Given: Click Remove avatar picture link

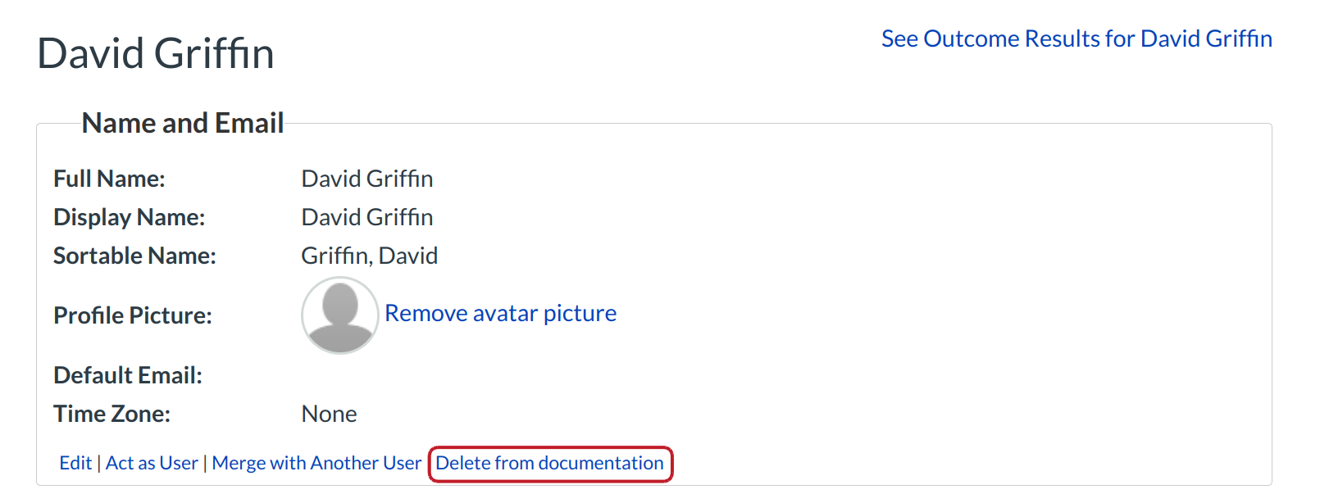Looking at the screenshot, I should tap(500, 313).
